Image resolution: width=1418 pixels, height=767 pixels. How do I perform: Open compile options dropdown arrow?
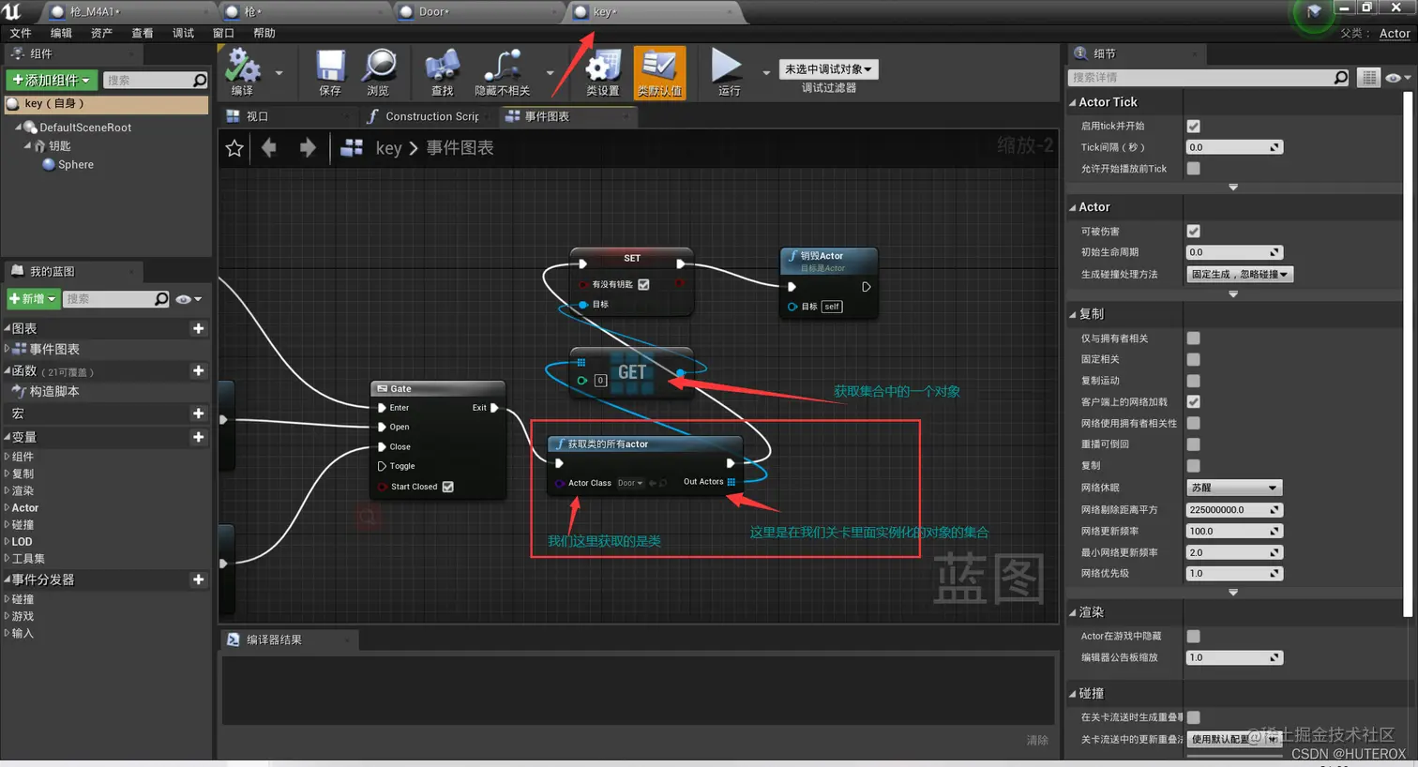point(279,72)
